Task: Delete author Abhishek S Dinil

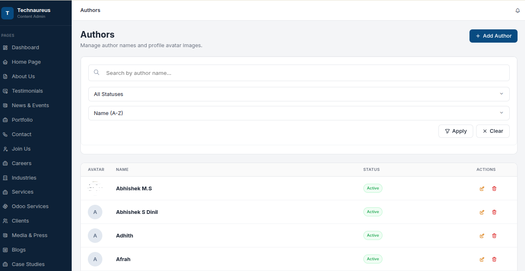Action: pos(494,212)
